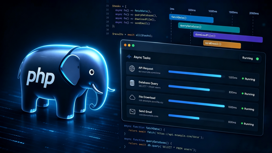The width and height of the screenshot is (272, 153).
Task: Click the File Download row Running status
Action: (248, 109)
